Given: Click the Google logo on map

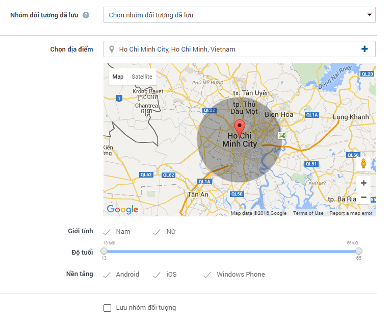Looking at the screenshot, I should click(122, 209).
